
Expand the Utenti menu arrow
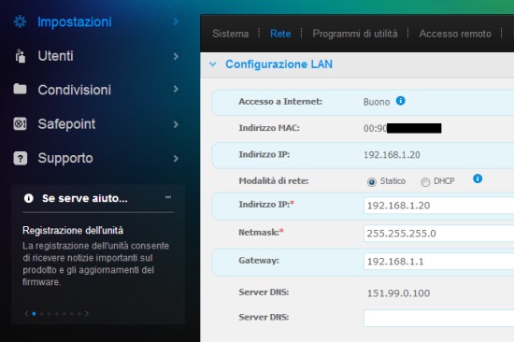(x=176, y=56)
